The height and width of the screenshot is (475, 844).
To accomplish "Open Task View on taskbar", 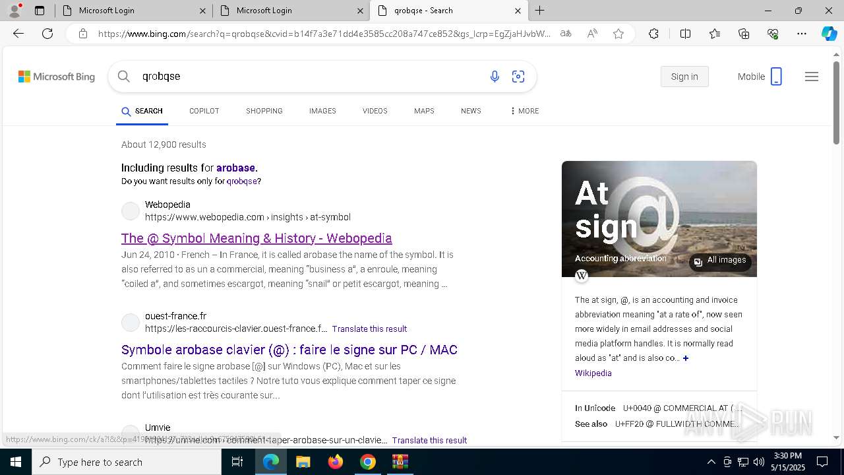I will pos(237,462).
